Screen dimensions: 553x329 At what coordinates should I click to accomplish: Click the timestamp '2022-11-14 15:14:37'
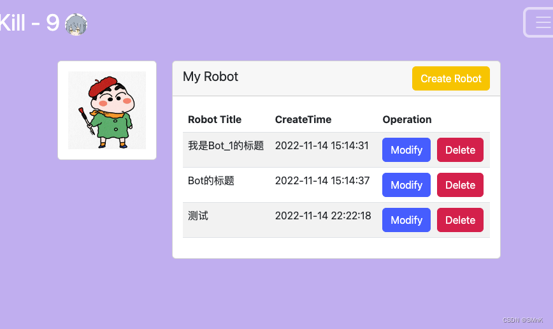click(322, 180)
